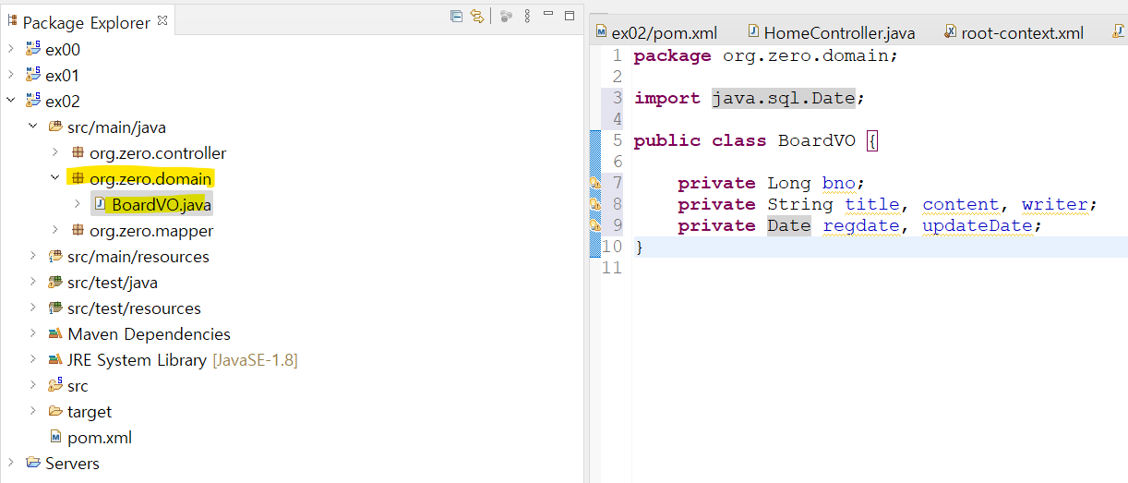Image resolution: width=1128 pixels, height=483 pixels.
Task: Click the "Long" type on line 7
Action: tap(789, 183)
